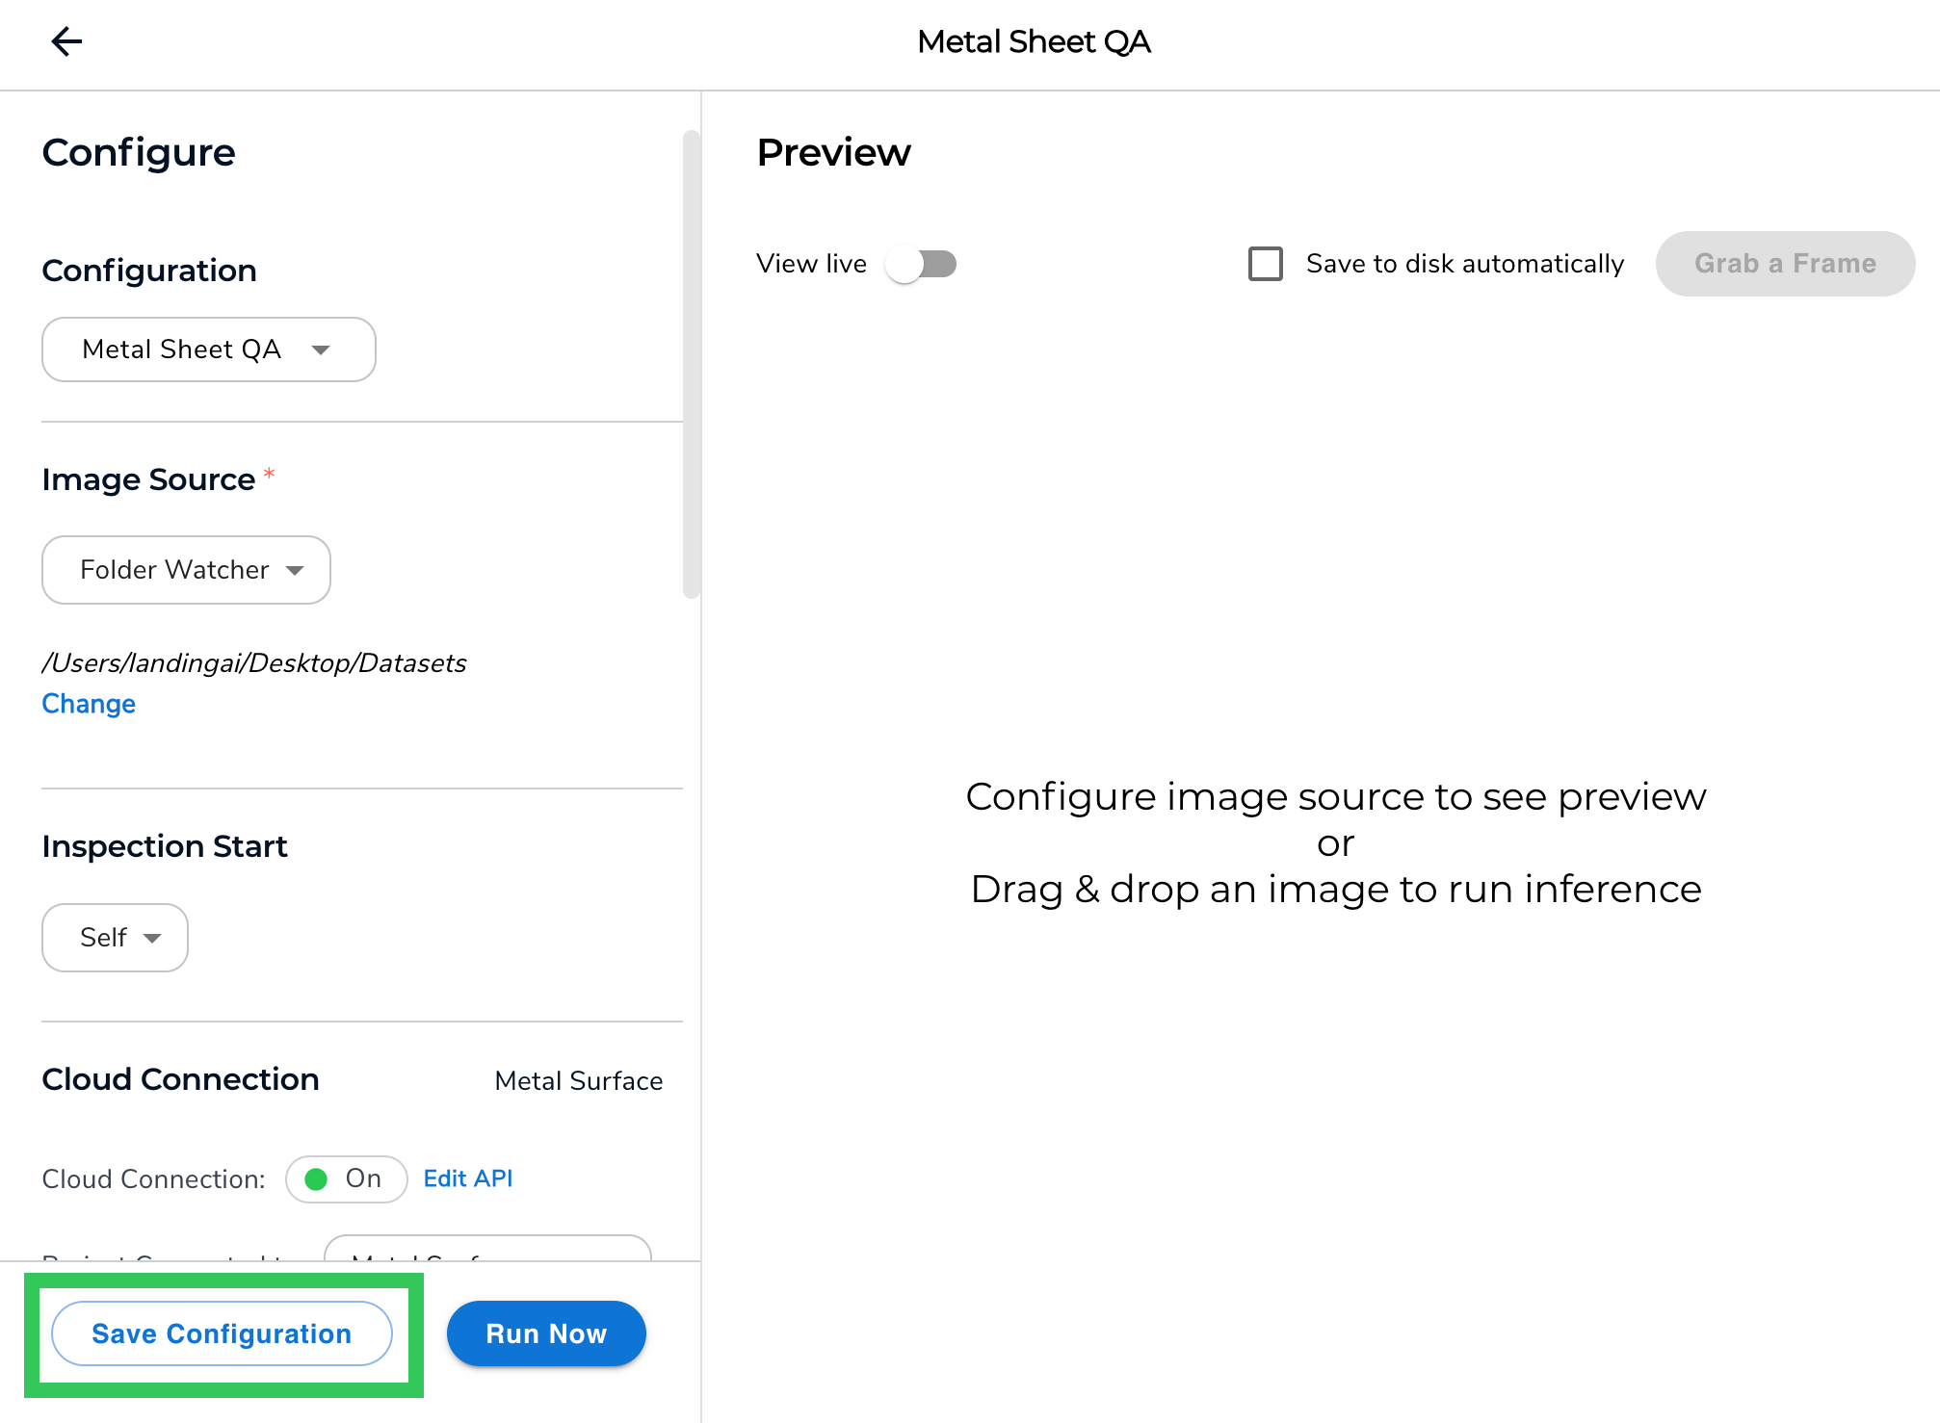Enable Save to disk automatically checkbox
This screenshot has height=1423, width=1940.
(x=1265, y=264)
